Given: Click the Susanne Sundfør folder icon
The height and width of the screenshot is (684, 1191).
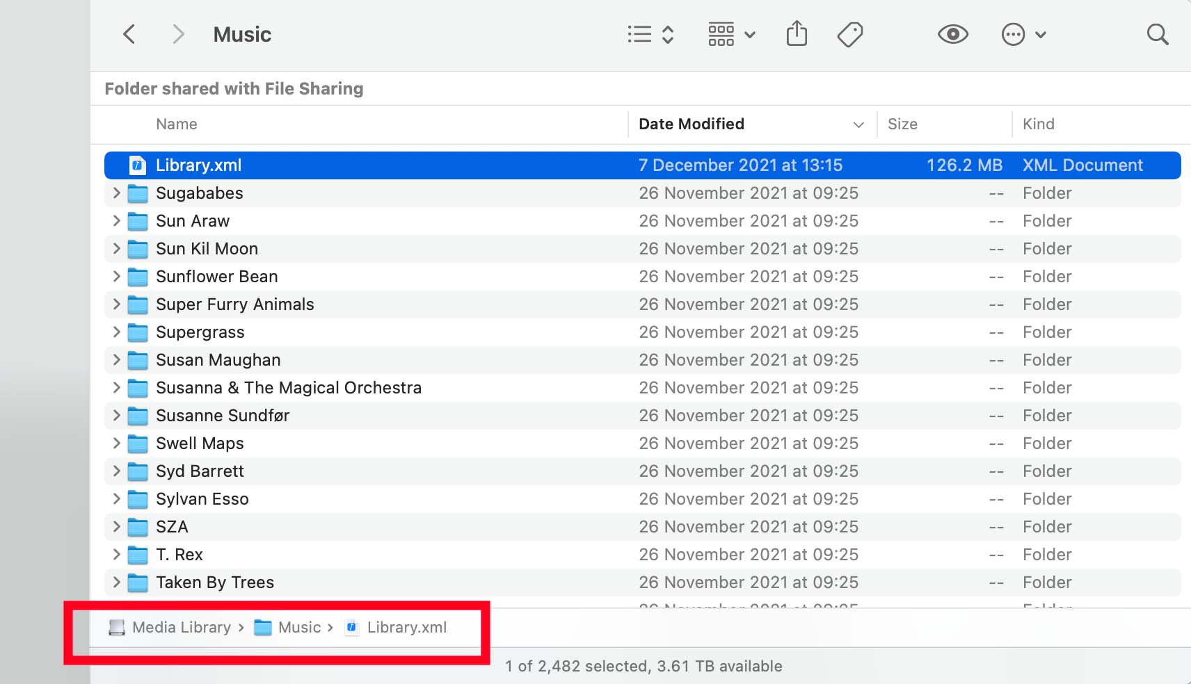Looking at the screenshot, I should pos(138,416).
